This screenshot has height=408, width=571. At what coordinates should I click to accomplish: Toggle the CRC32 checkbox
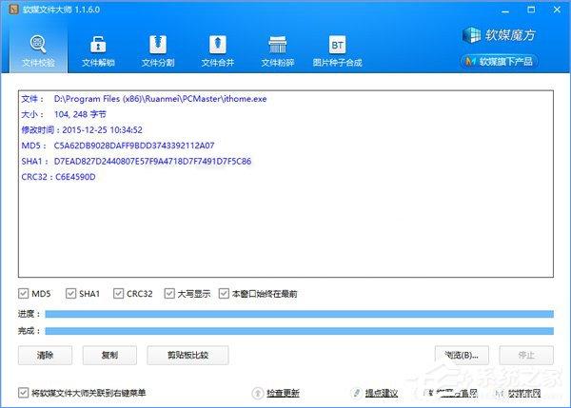pyautogui.click(x=118, y=293)
